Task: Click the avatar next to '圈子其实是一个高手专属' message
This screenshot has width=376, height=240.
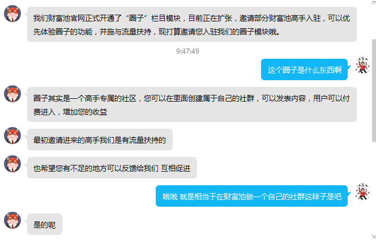Action: pyautogui.click(x=12, y=94)
